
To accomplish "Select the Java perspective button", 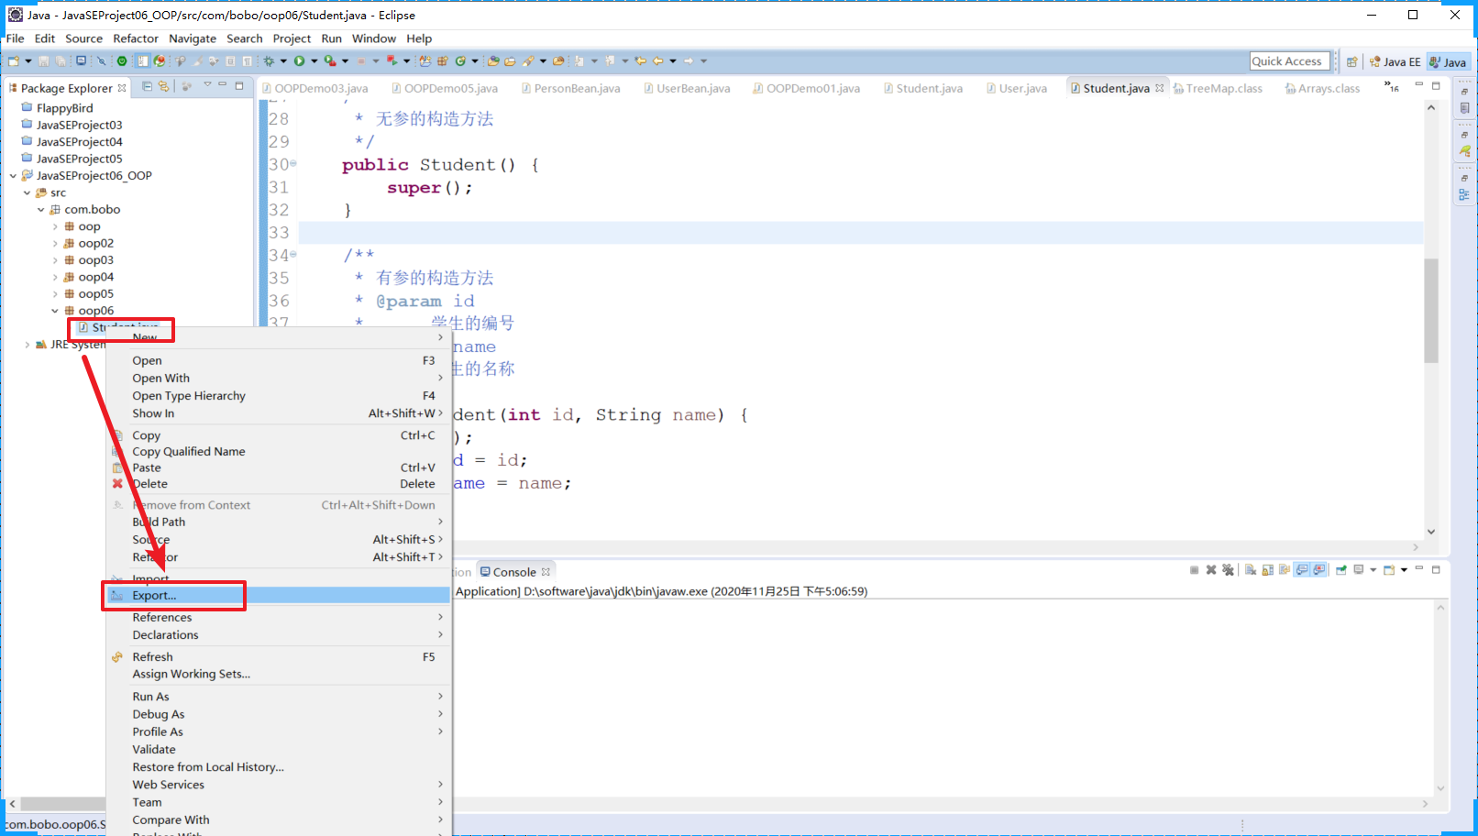I will [x=1448, y=61].
